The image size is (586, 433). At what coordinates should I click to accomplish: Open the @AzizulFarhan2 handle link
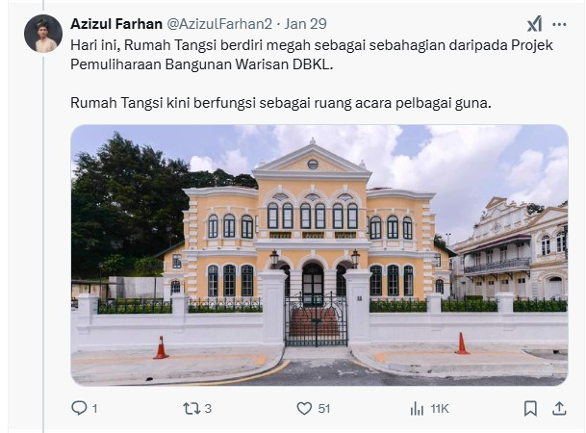[x=219, y=24]
